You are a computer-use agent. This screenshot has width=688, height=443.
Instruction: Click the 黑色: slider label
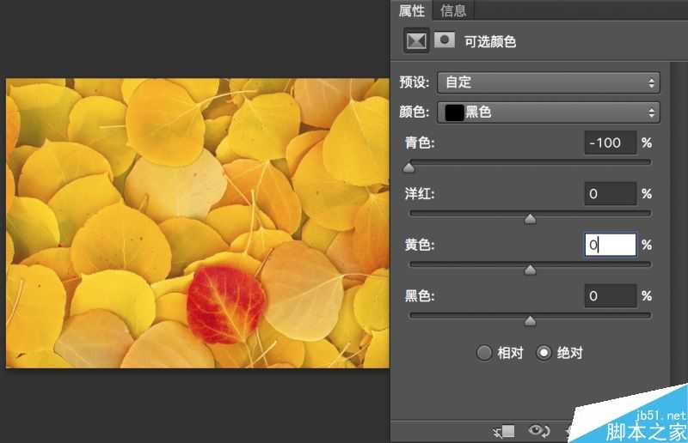(420, 296)
